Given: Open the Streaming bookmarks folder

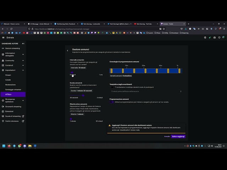Looking at the screenshot, I should point(184,33).
